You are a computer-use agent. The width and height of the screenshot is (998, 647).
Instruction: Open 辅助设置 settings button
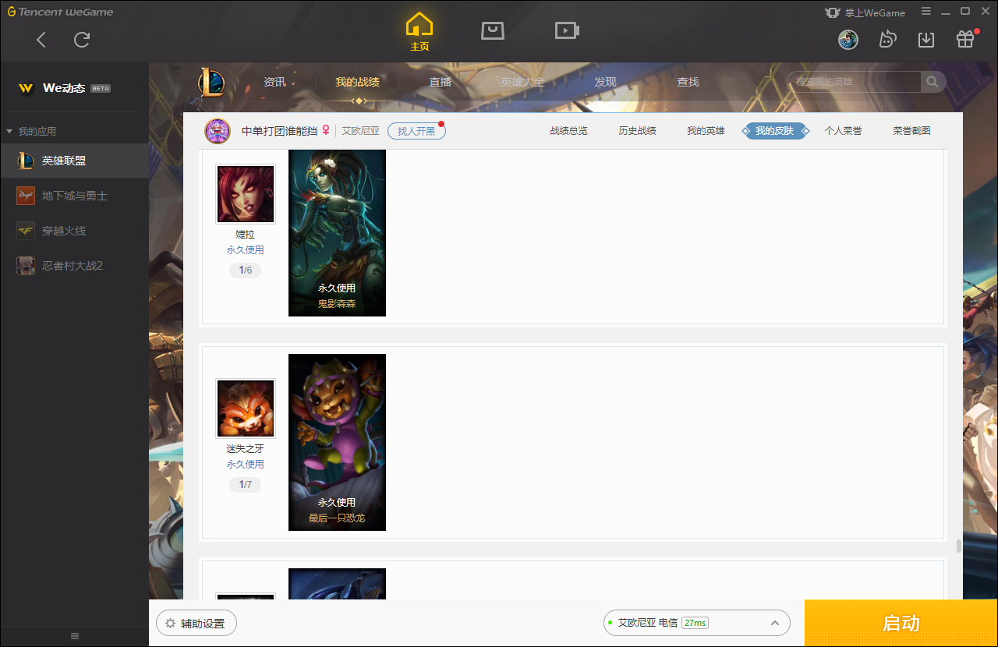(x=196, y=624)
